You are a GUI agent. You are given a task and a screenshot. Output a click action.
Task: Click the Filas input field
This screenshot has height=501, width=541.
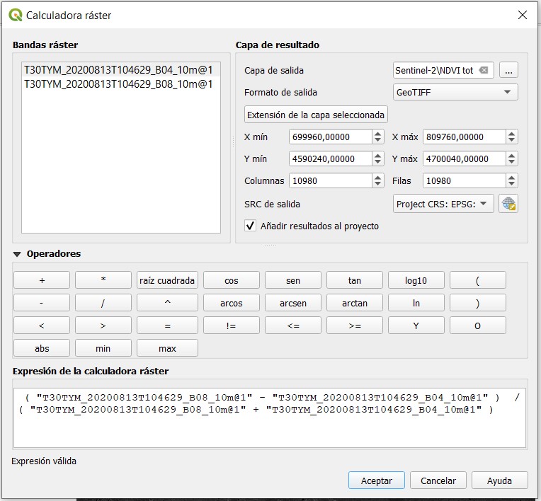point(465,180)
